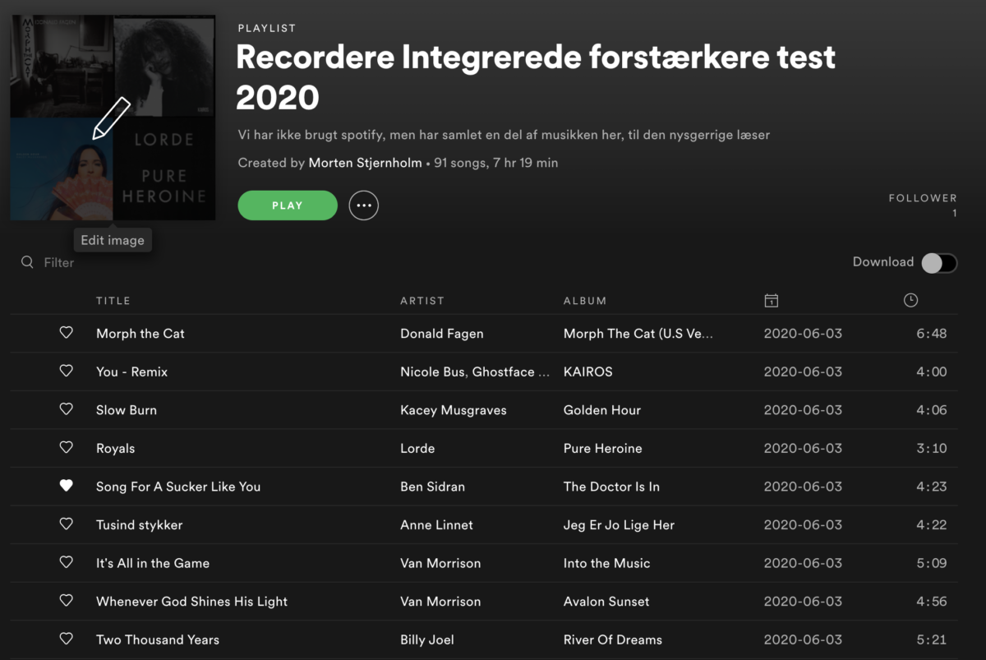Open artist Ben Sidran
The image size is (986, 660).
[x=432, y=487]
